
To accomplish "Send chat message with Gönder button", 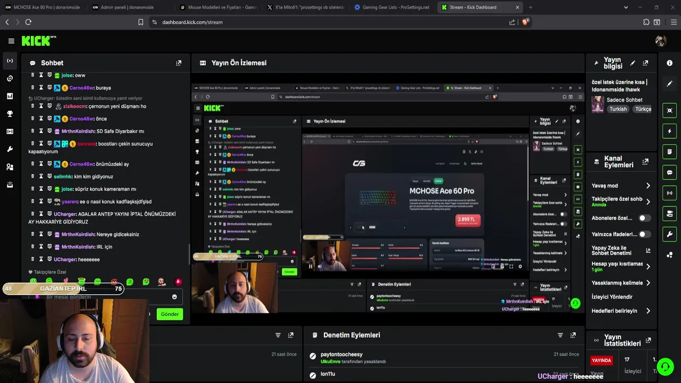I will [170, 314].
